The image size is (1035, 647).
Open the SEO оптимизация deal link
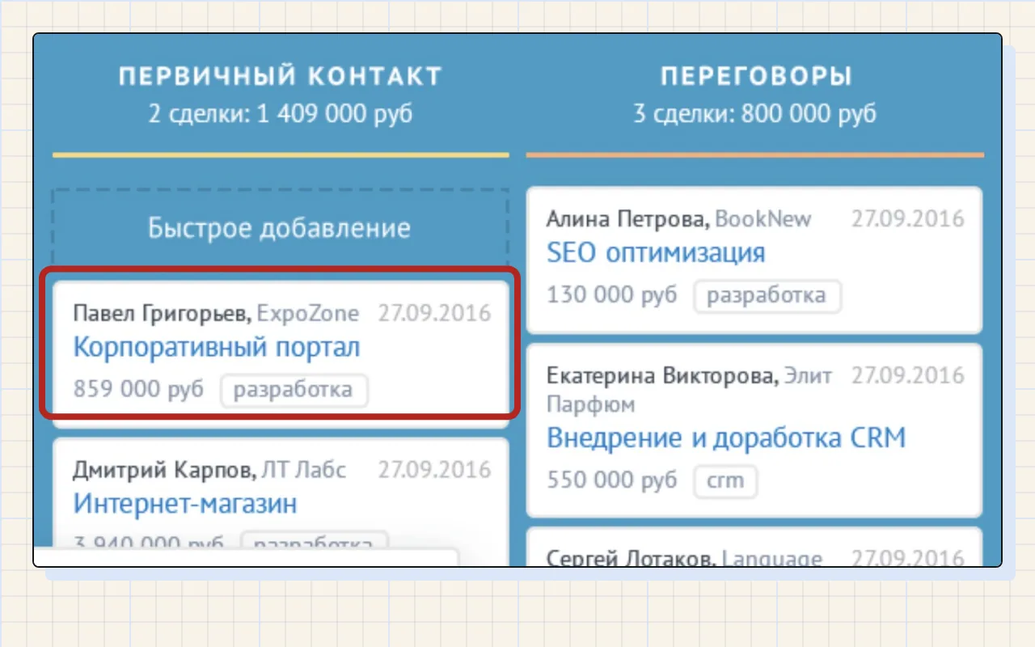pos(656,252)
